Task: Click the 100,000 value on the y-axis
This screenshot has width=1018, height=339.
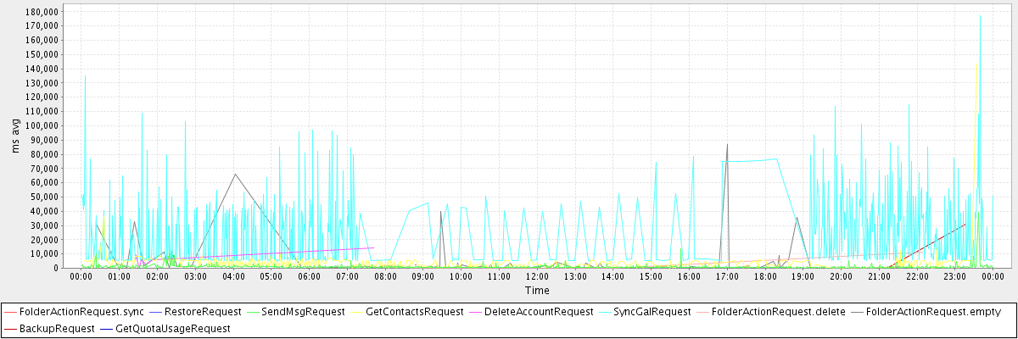Action: (42, 126)
